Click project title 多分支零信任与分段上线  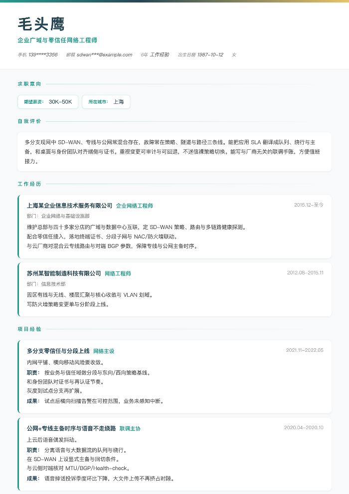[x=58, y=351]
